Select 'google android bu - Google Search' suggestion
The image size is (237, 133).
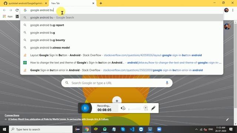pyautogui.click(x=122, y=17)
